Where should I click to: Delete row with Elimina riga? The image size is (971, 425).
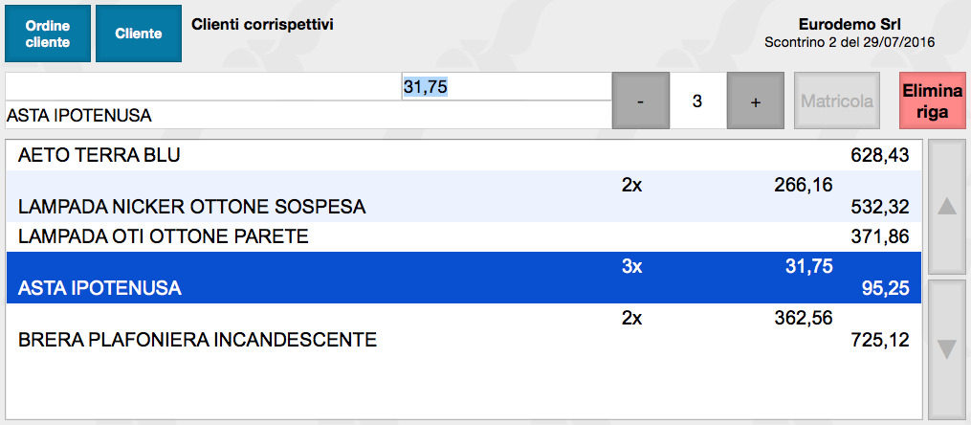(931, 101)
